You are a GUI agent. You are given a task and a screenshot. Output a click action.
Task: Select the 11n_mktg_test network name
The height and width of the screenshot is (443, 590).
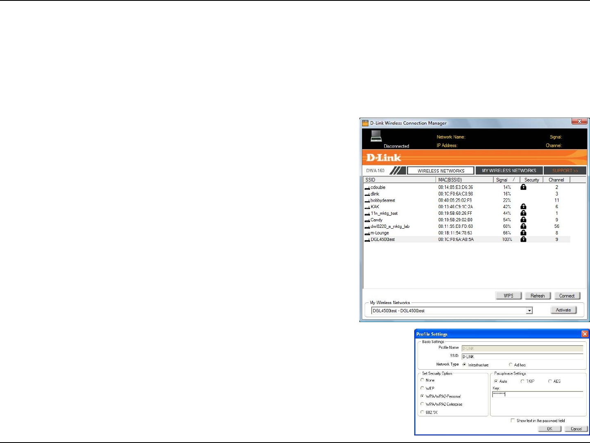tap(384, 214)
